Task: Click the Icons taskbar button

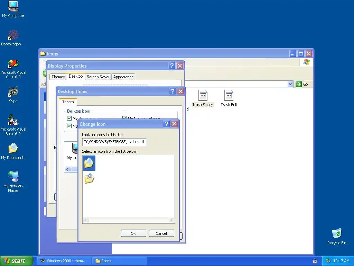Action: pyautogui.click(x=119, y=261)
